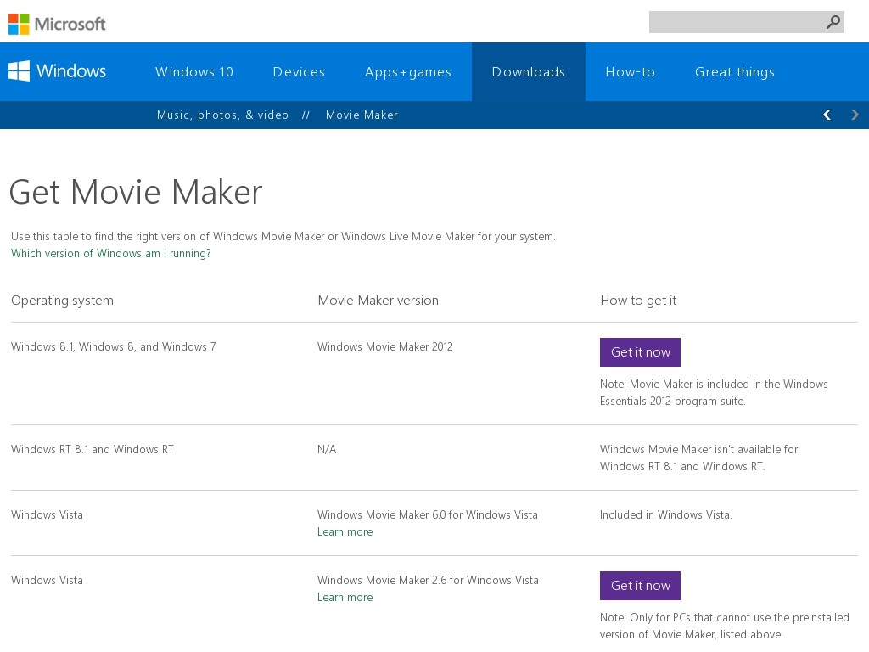Viewport: 869px width, 652px height.
Task: Click 'Windows Movie Maker 6.0 for Windows Vista' text
Action: click(428, 514)
